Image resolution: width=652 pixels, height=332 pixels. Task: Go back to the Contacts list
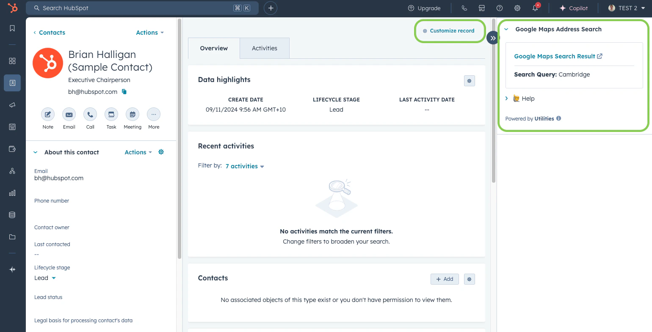point(49,33)
